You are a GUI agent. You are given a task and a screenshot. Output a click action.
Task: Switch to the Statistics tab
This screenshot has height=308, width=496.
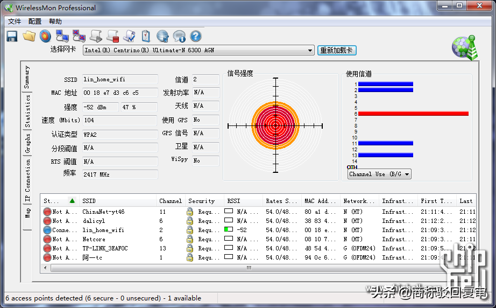pos(27,111)
